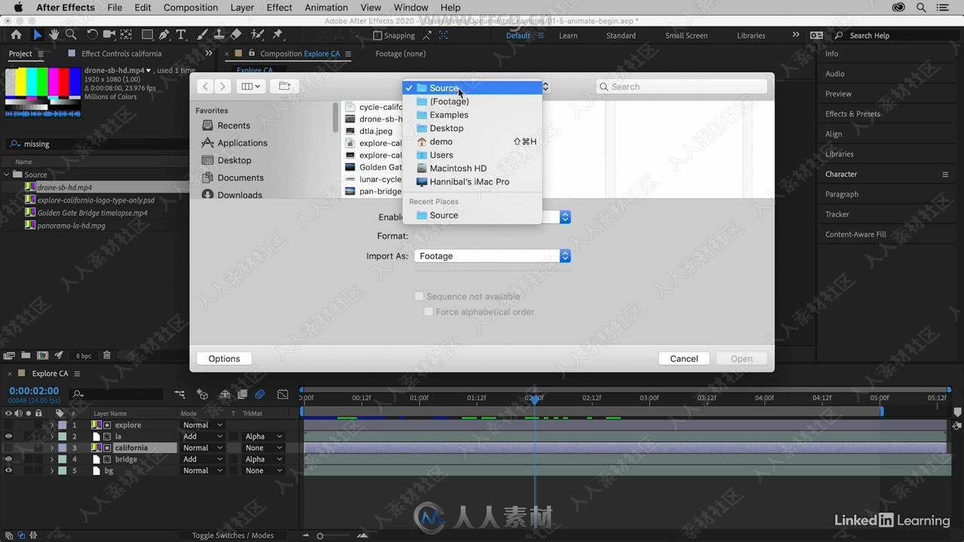Cancel the import dialog

click(684, 358)
